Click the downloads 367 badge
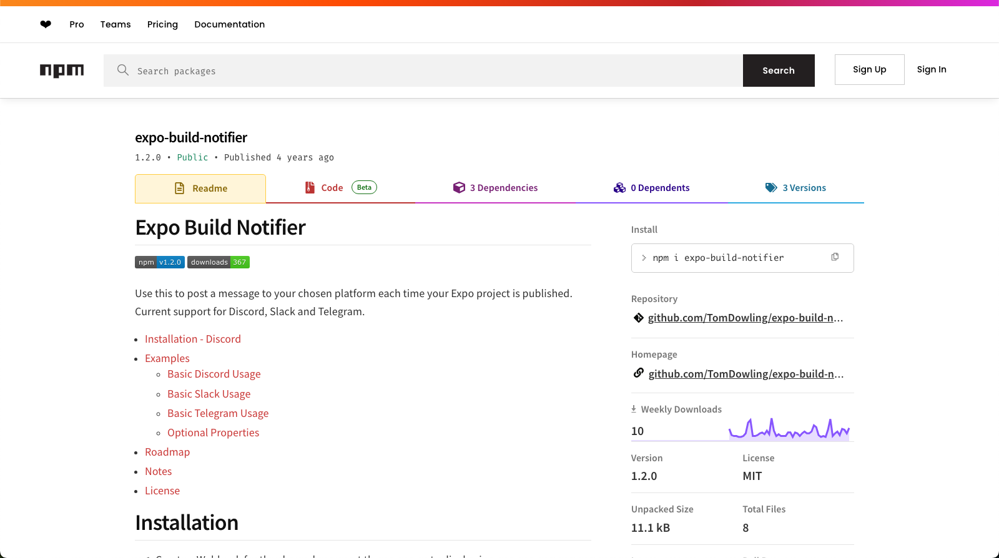Viewport: 999px width, 558px height. click(219, 262)
